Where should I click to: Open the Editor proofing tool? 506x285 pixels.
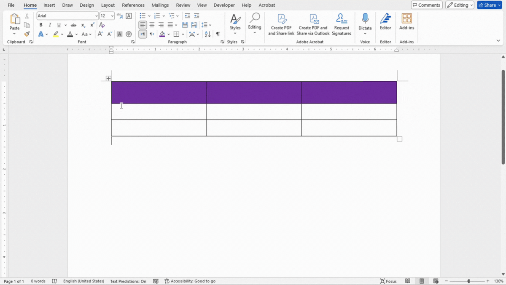[385, 22]
